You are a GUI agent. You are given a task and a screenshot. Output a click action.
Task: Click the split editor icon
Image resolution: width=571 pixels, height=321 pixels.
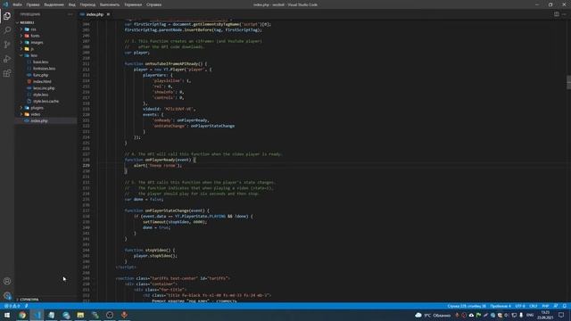pyautogui.click(x=557, y=14)
